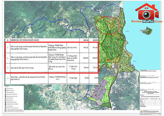
Task: Click the row number '4' in the Cam Phước row
Action: pos(8,78)
